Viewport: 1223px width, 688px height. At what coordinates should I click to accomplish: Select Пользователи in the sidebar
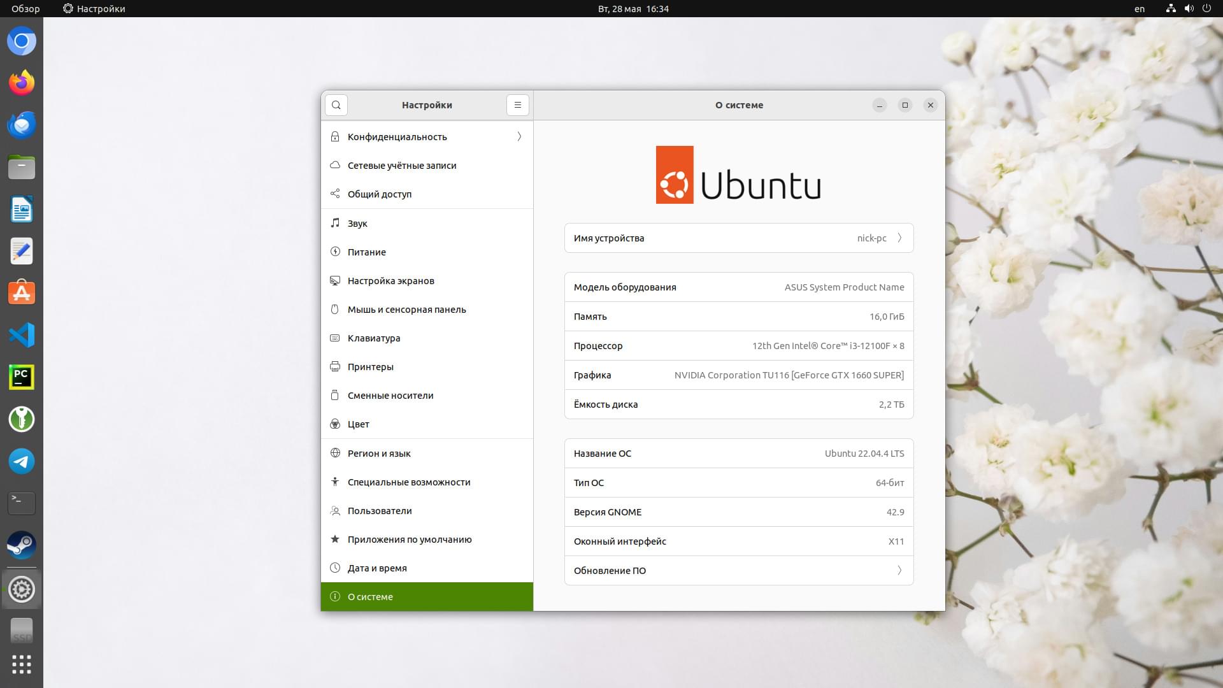[427, 510]
